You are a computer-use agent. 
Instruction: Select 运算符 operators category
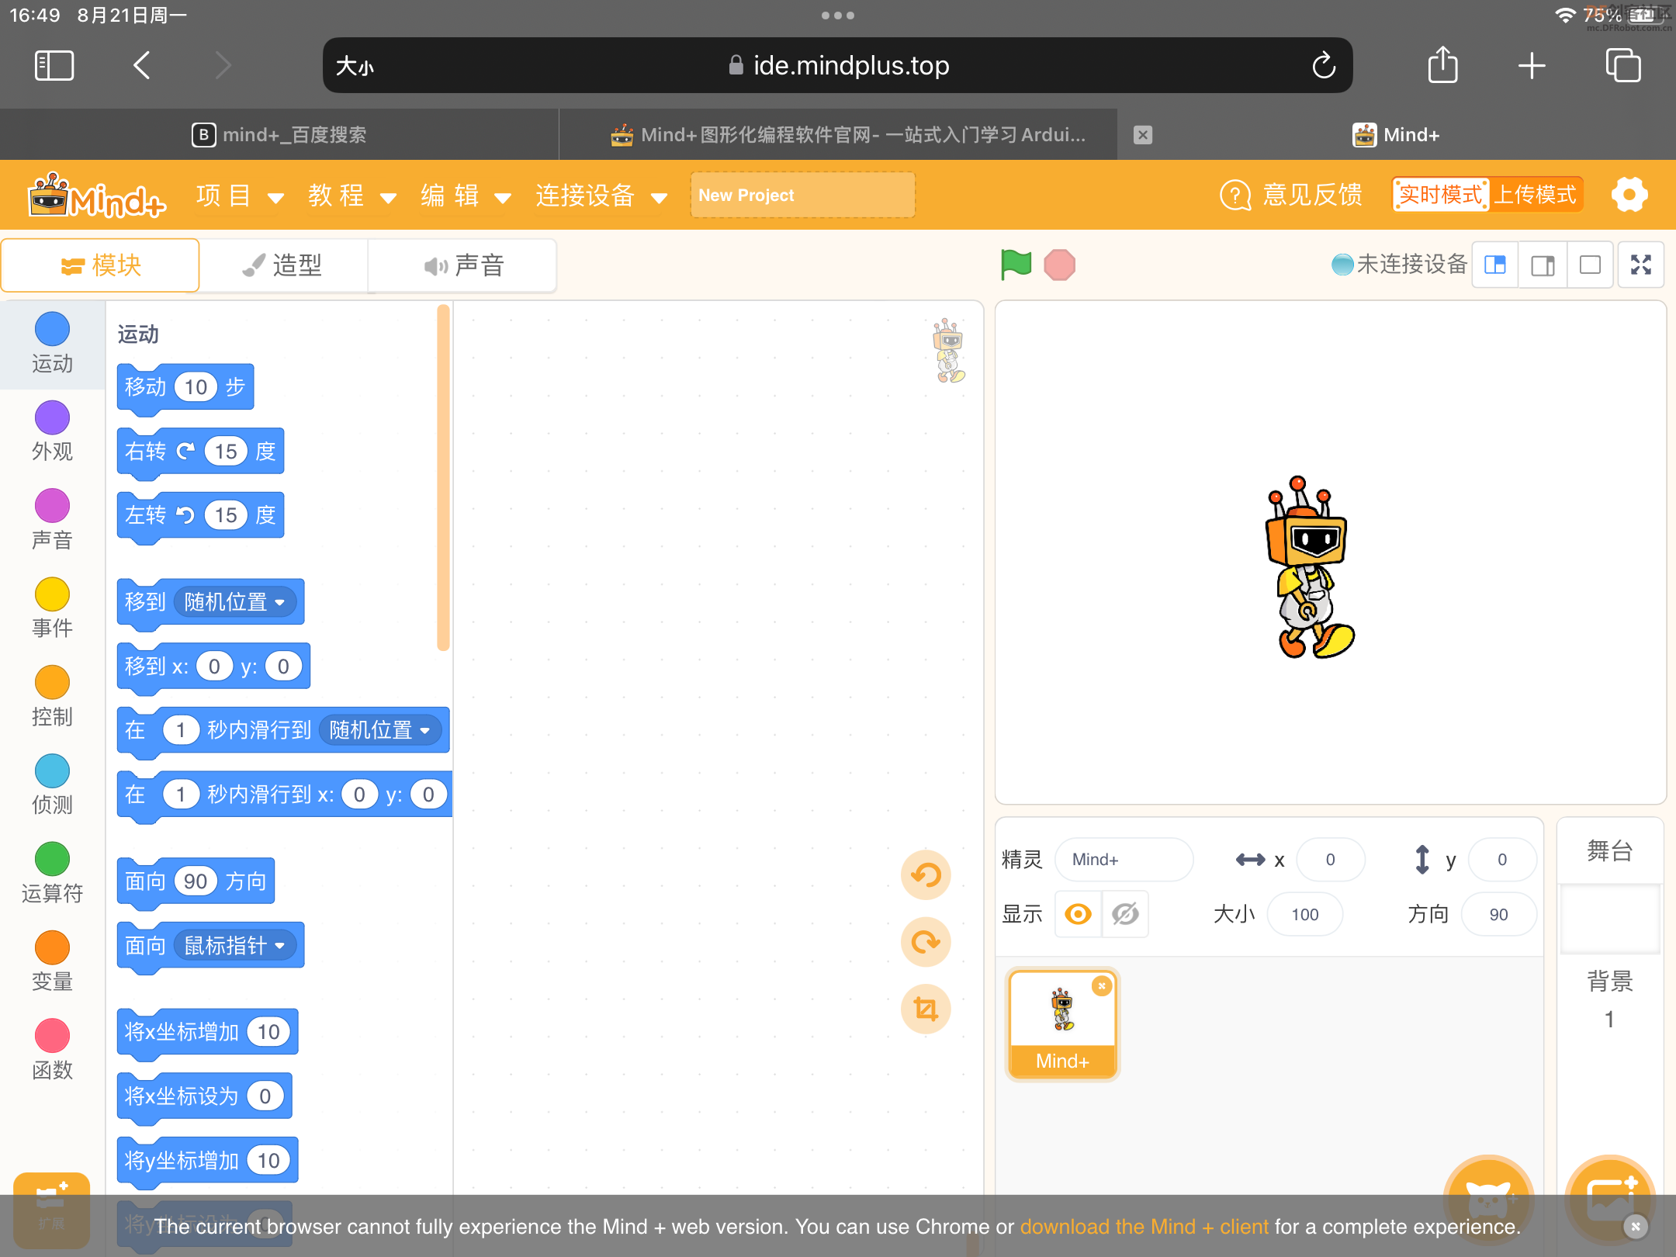tap(52, 874)
